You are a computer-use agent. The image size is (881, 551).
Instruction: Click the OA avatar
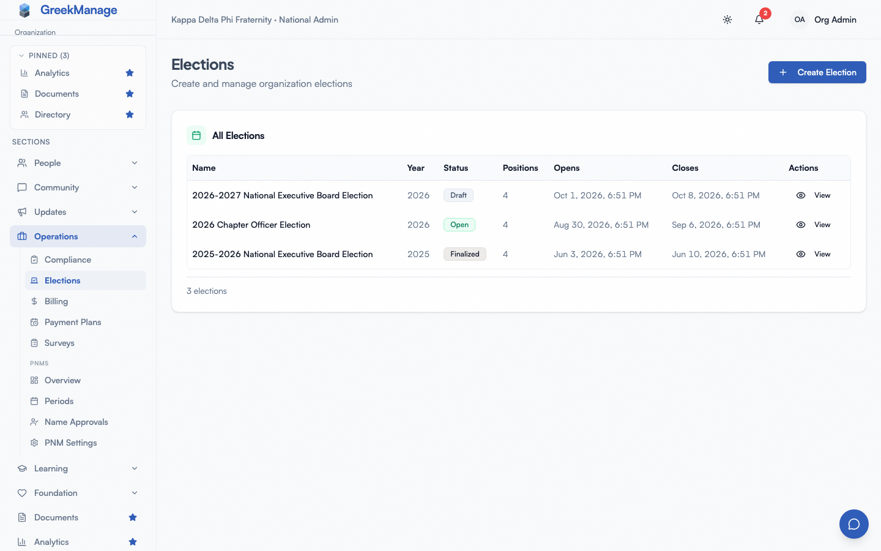click(800, 20)
